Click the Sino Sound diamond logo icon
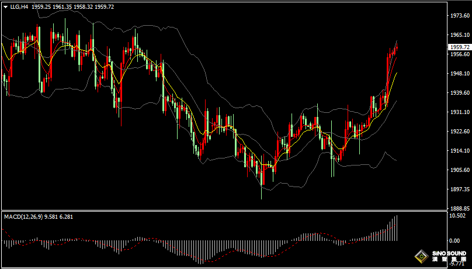The width and height of the screenshot is (472, 269). click(421, 256)
